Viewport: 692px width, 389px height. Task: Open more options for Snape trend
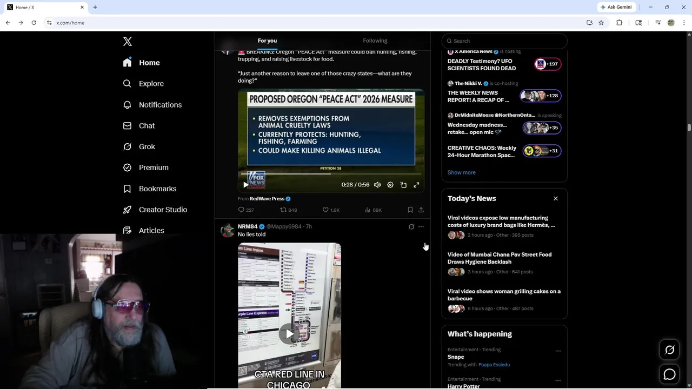(x=558, y=351)
